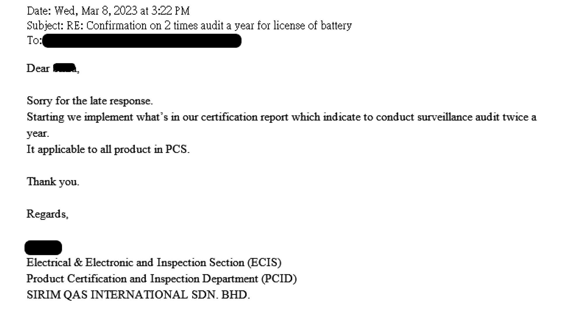
Task: Click the blacked-out recipient address after To:
Action: (142, 41)
